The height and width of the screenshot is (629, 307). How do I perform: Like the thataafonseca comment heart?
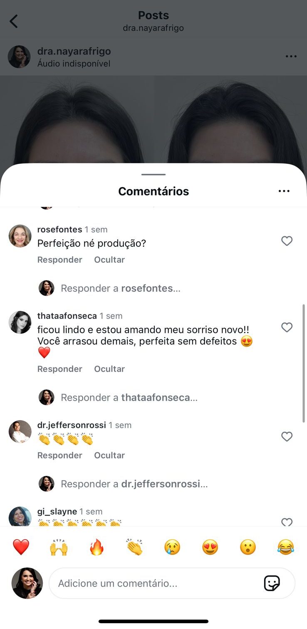point(287,327)
